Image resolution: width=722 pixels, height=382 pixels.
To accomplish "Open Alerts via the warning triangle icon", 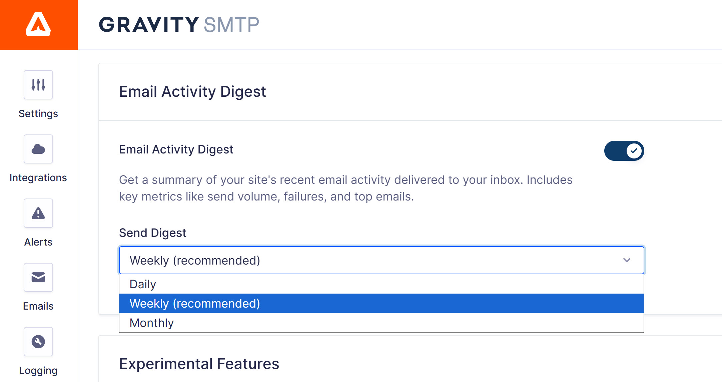I will [x=38, y=213].
